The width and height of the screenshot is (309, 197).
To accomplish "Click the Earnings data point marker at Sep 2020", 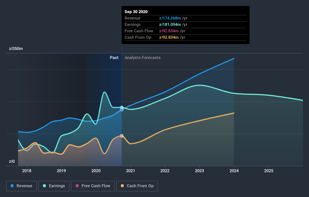I will tap(122, 107).
